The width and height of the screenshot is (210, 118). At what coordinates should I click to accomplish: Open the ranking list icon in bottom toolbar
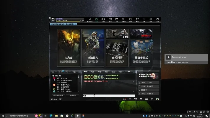146,99
